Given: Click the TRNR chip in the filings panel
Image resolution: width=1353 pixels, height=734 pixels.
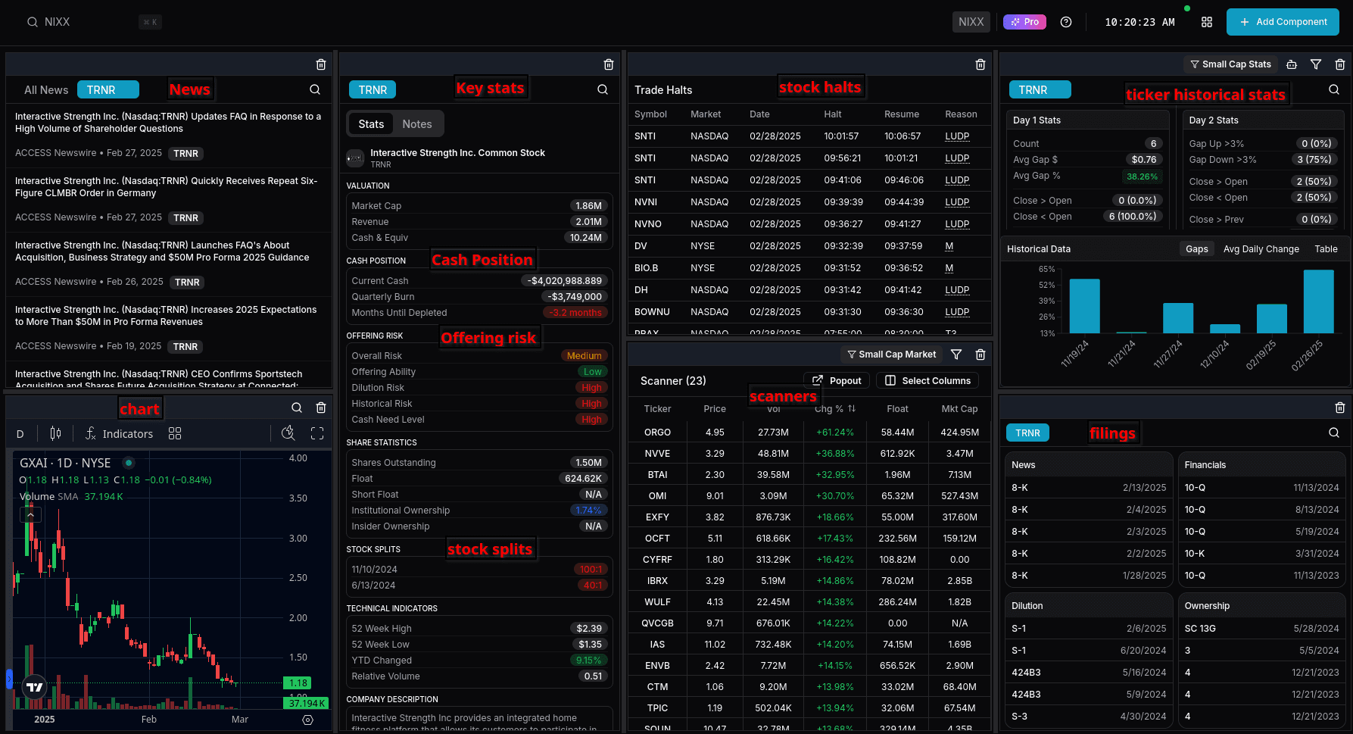Looking at the screenshot, I should [1027, 433].
